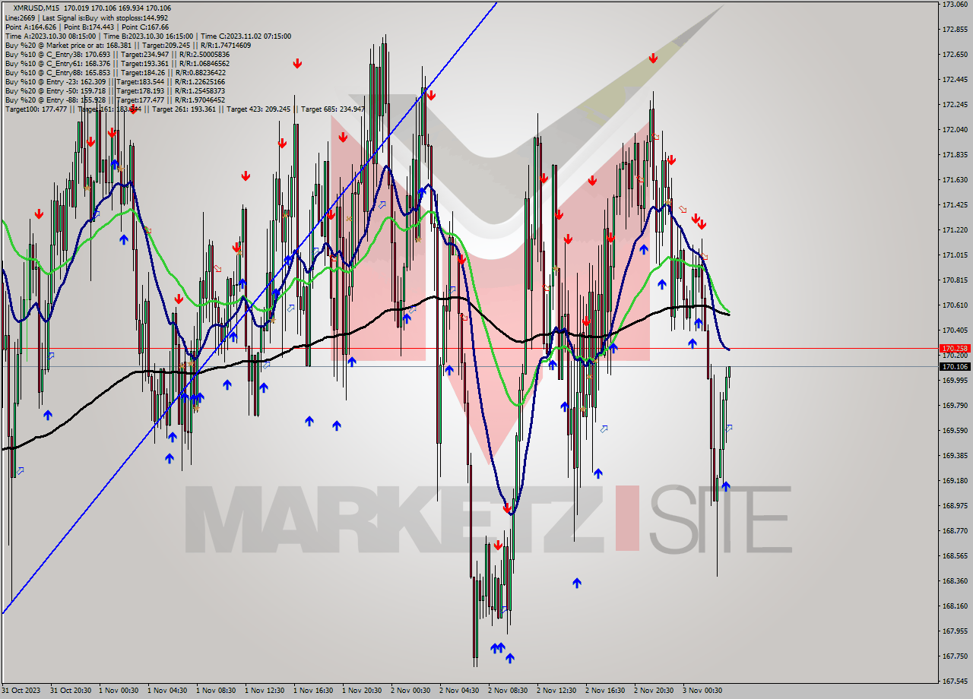Click the 168.360 price axis label
Image resolution: width=973 pixels, height=699 pixels.
pos(955,581)
